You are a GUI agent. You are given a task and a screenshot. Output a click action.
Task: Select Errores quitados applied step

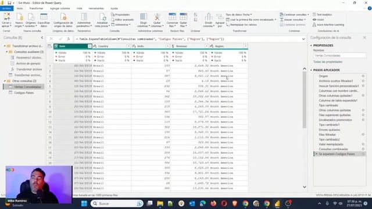(x=330, y=129)
